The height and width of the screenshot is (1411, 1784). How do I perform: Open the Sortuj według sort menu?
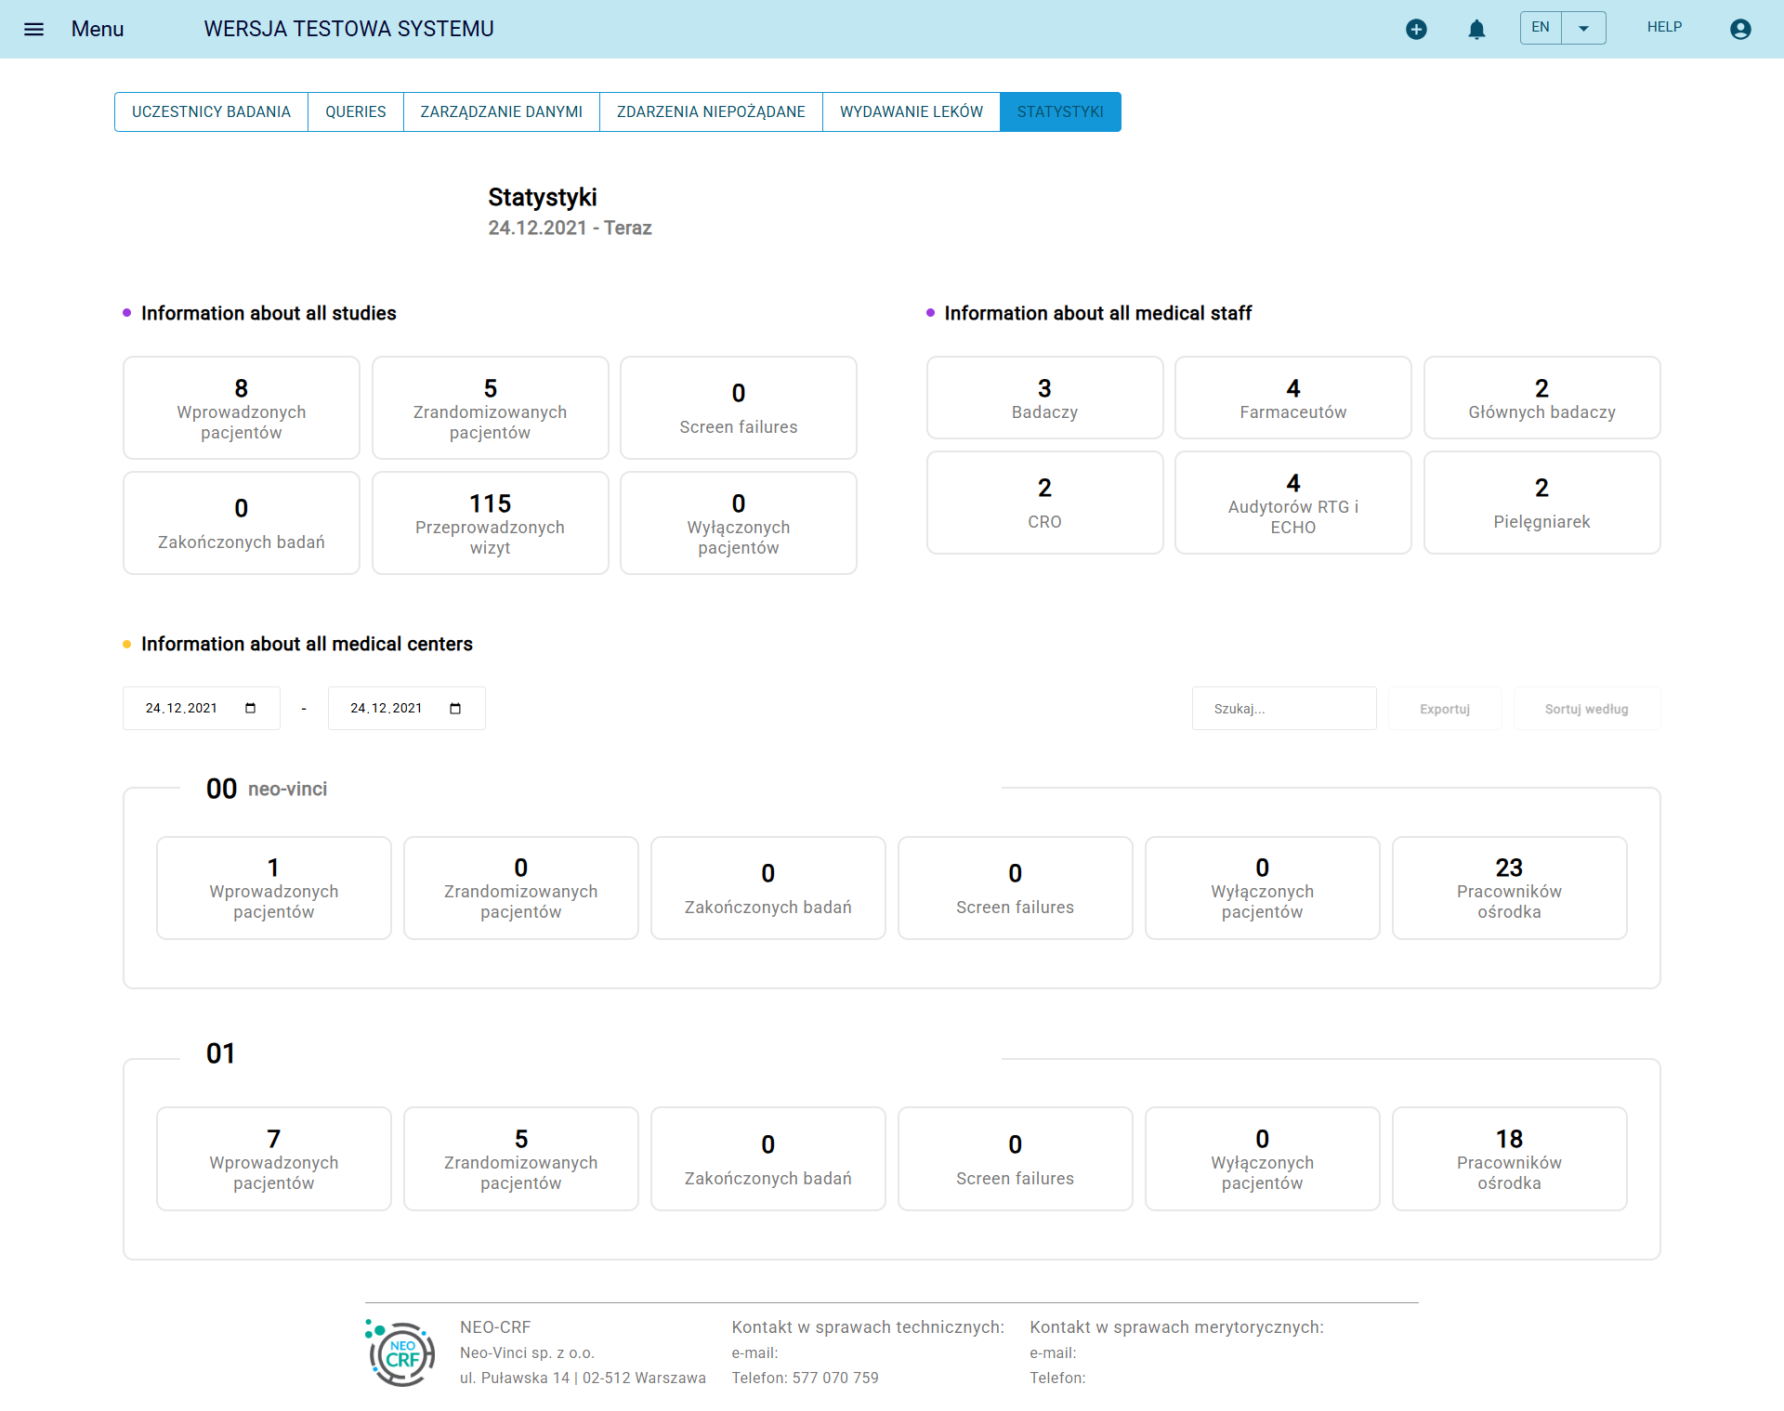click(x=1586, y=709)
